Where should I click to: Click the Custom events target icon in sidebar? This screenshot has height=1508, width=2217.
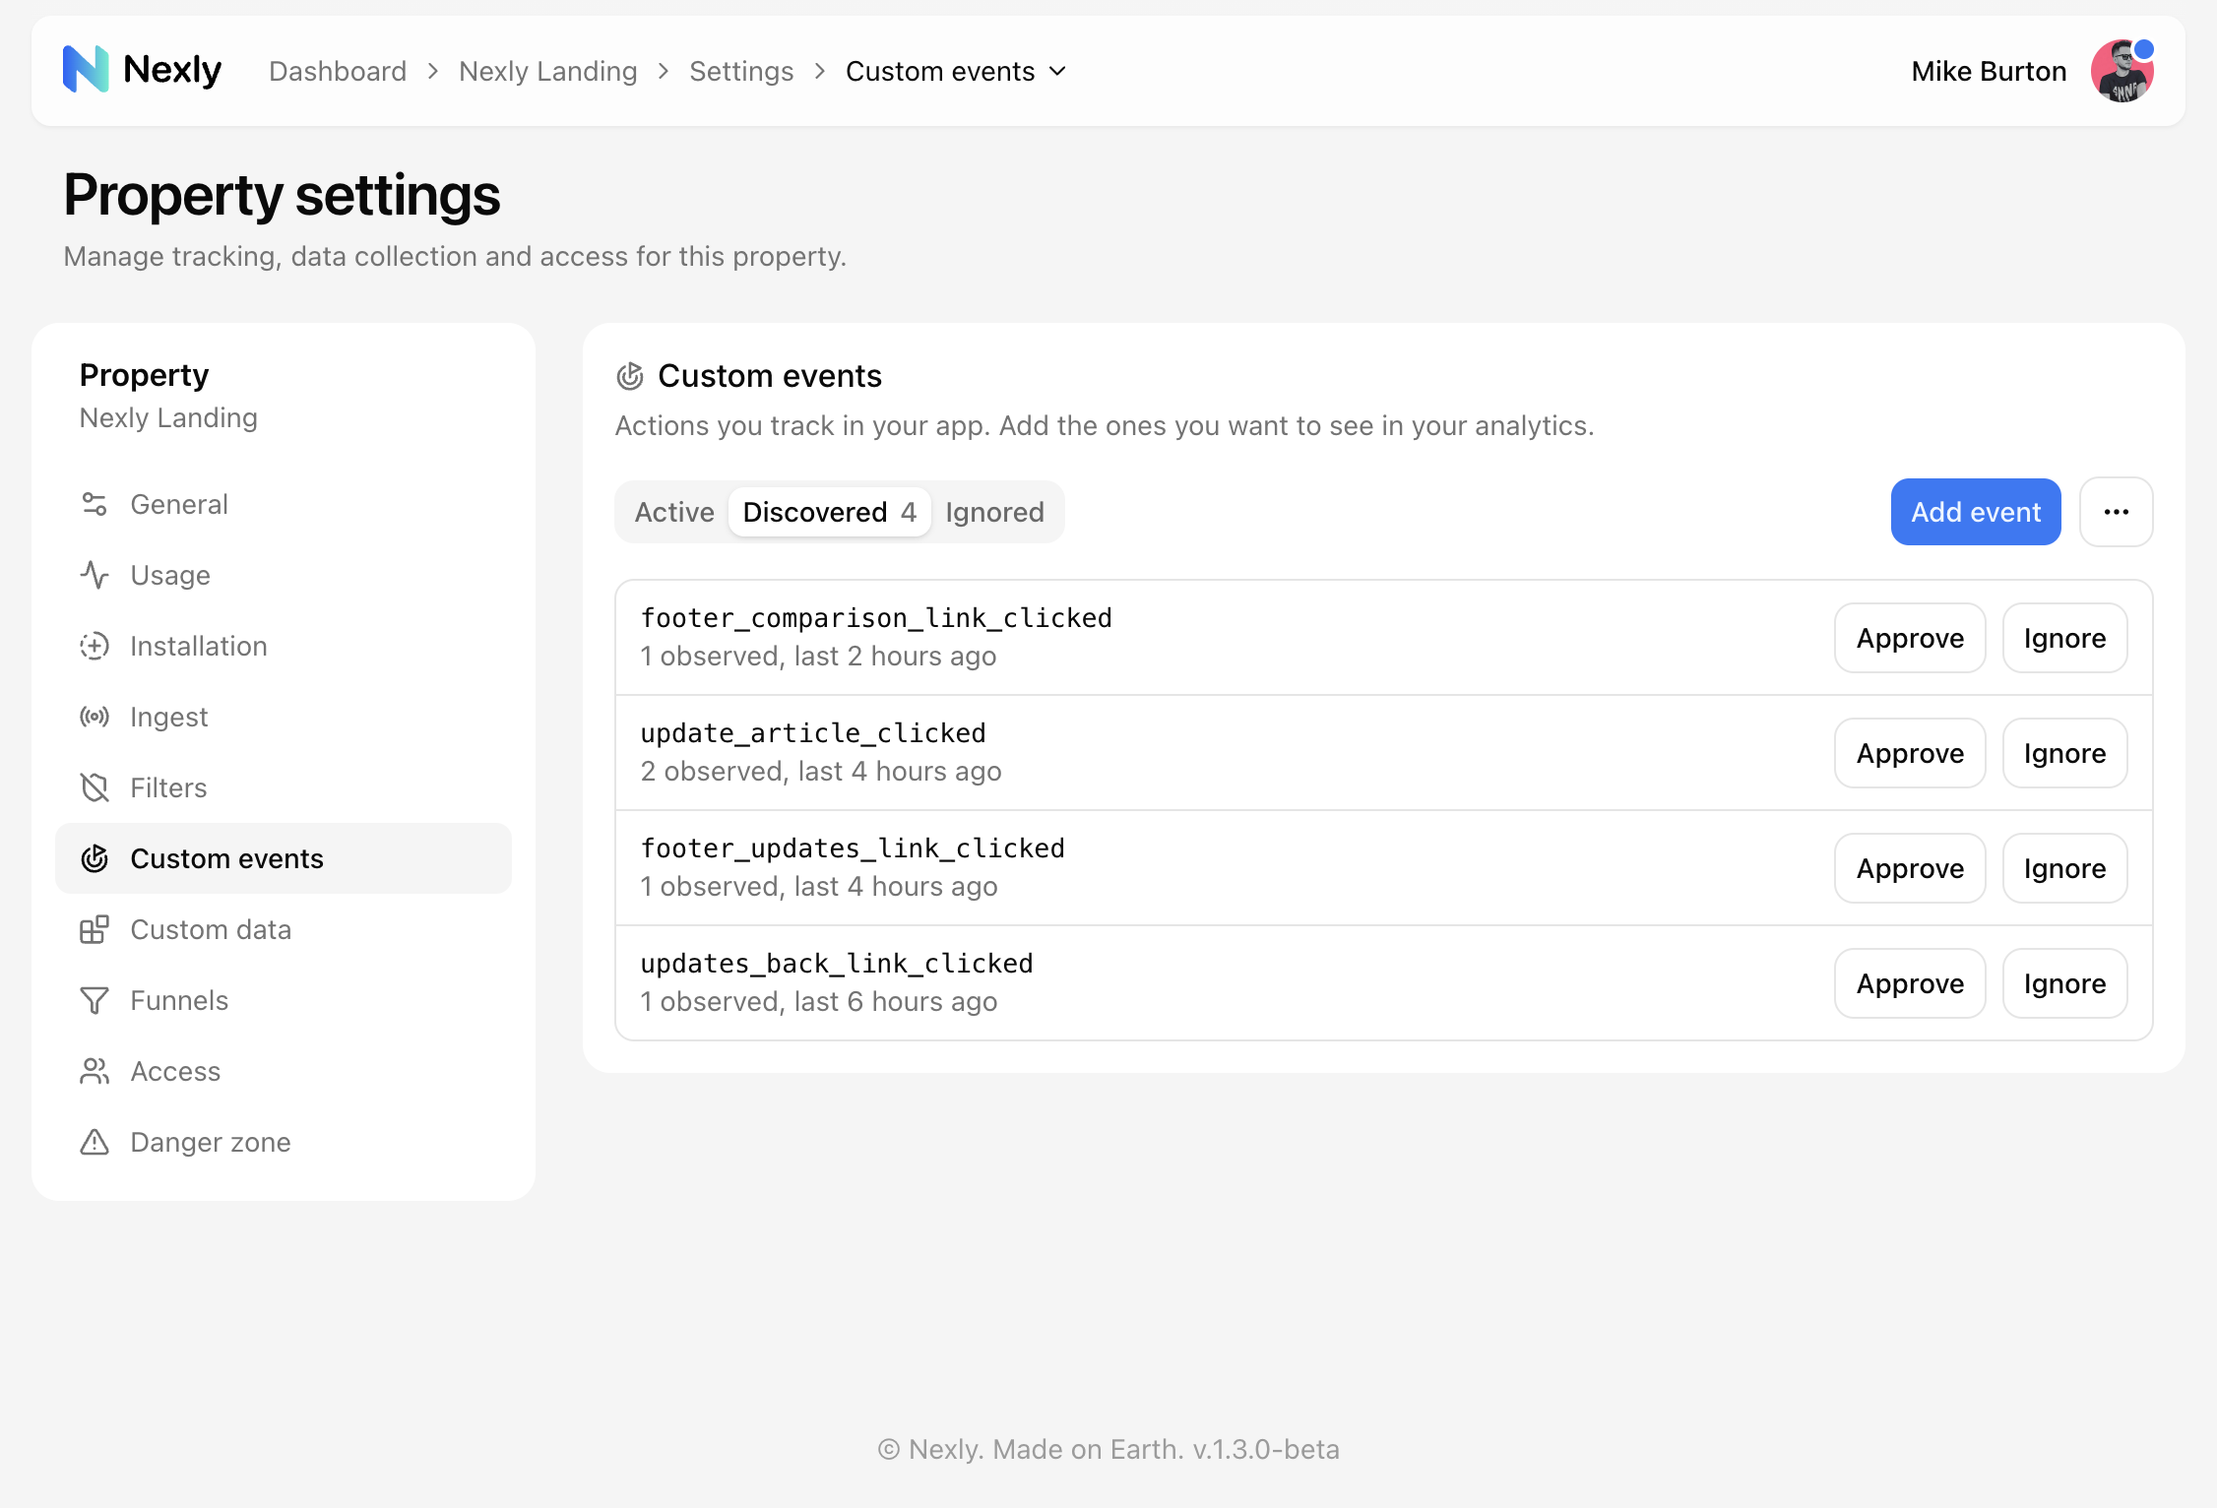(x=95, y=858)
